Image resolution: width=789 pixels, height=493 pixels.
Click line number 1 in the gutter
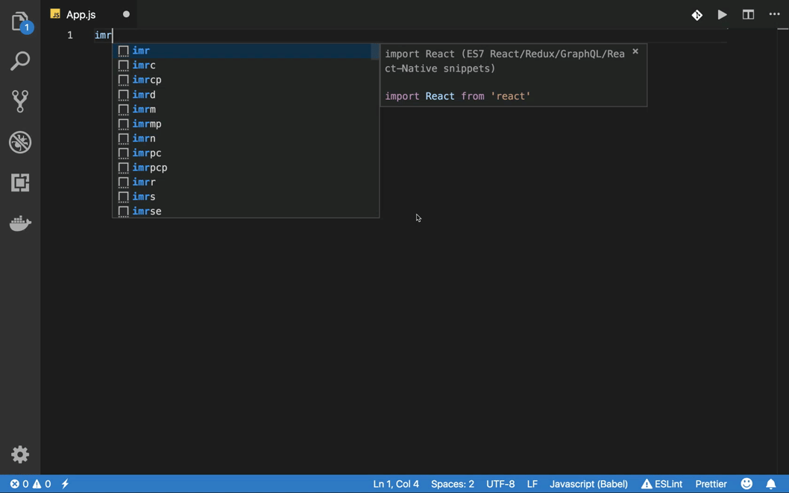[x=70, y=35]
